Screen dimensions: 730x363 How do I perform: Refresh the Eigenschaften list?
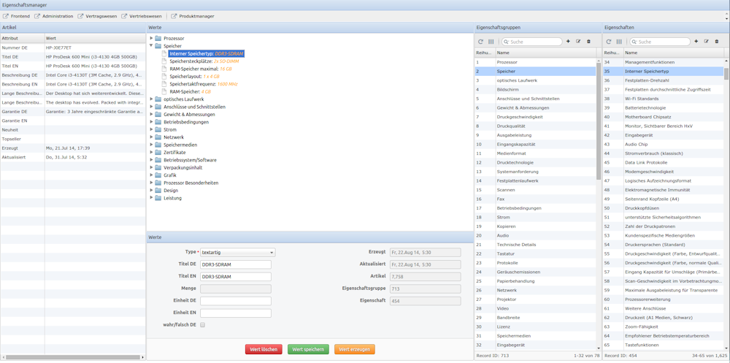point(609,42)
